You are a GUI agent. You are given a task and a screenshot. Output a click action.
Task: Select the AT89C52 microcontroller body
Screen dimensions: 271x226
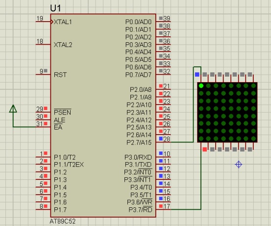click(x=103, y=115)
